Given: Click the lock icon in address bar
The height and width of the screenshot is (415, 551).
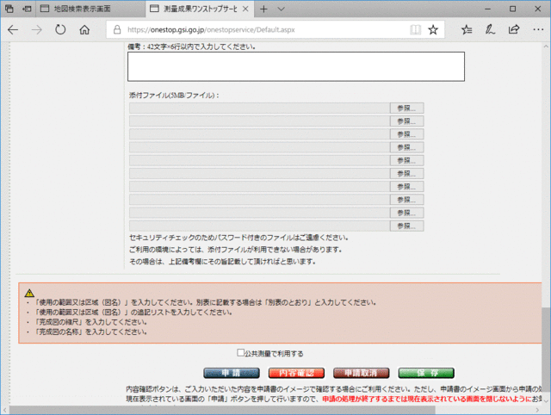Looking at the screenshot, I should [x=117, y=30].
